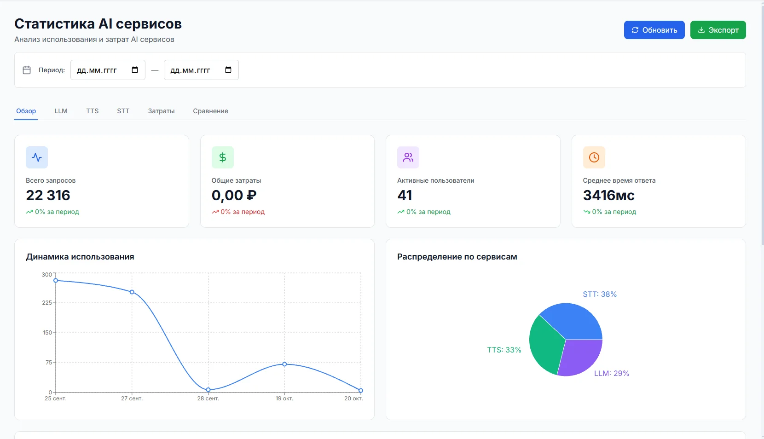Click the users icon above Активные пользователи
764x439 pixels.
point(408,157)
